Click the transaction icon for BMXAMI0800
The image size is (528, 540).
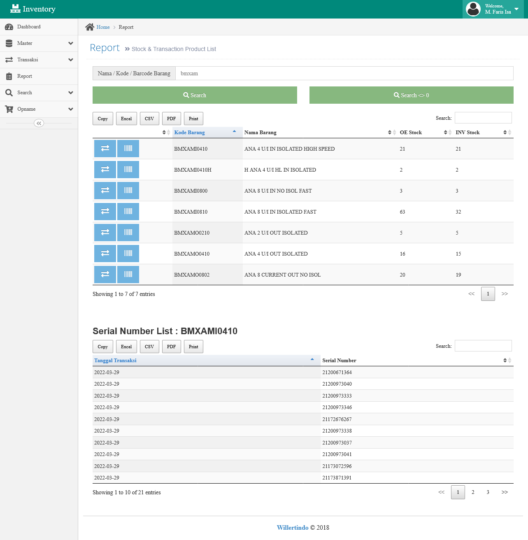[x=105, y=191]
